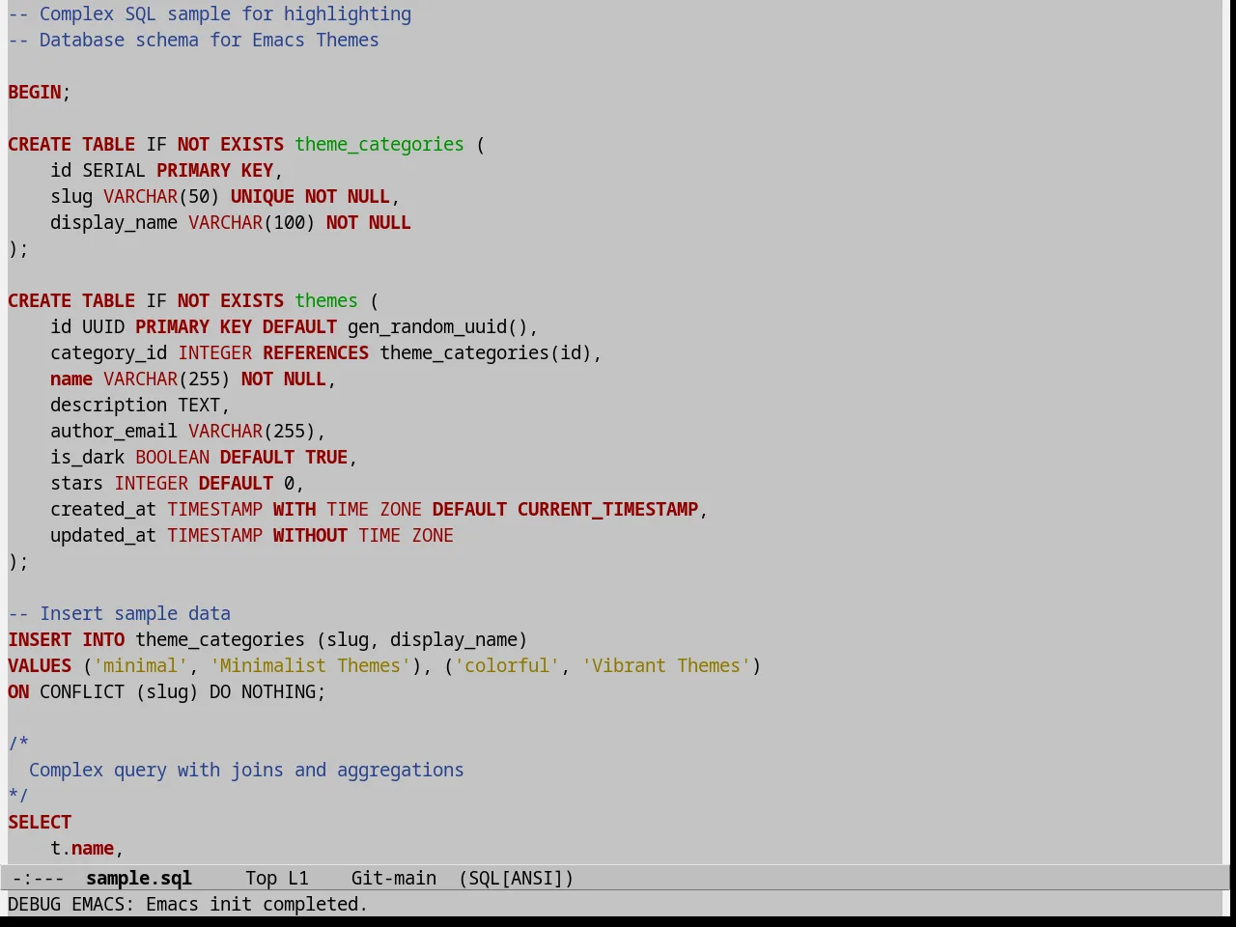Click the echo area message 'Emacs init completed.'
Image resolution: width=1236 pixels, height=927 pixels.
coord(257,904)
